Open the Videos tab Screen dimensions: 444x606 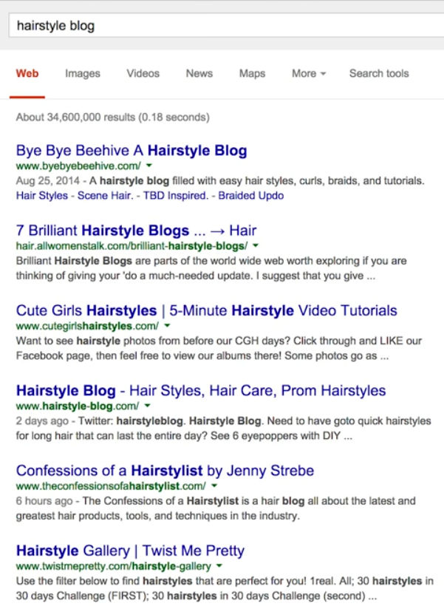(143, 73)
